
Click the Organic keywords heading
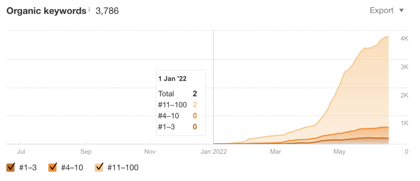pyautogui.click(x=46, y=11)
